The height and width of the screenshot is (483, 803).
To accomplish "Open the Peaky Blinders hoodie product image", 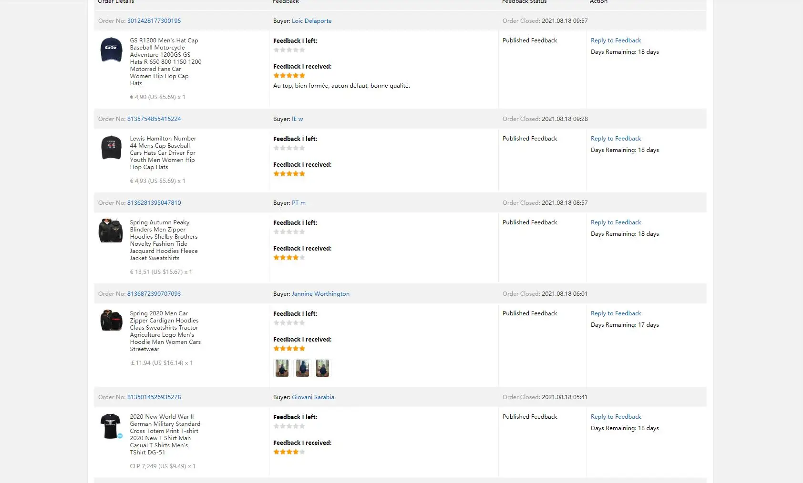I will (x=111, y=231).
